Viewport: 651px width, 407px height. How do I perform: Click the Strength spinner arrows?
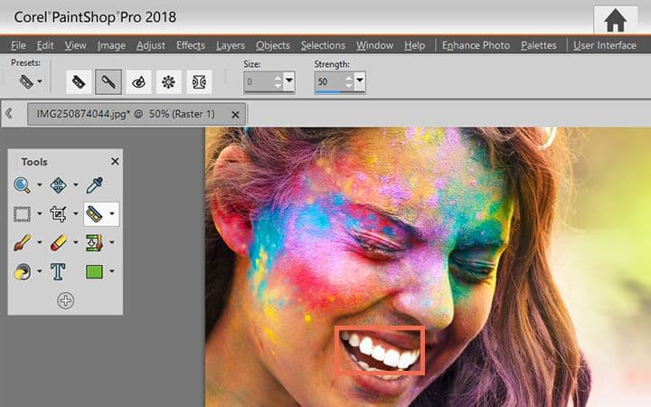(x=349, y=81)
